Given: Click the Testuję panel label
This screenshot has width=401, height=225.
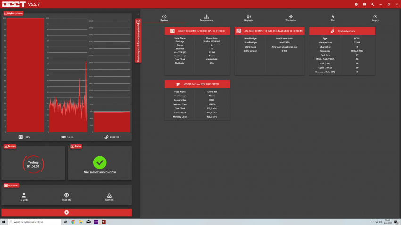Looking at the screenshot, I should tap(10, 146).
